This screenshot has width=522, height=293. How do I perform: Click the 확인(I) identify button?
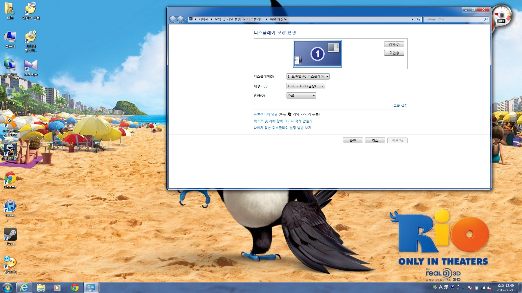[x=394, y=53]
